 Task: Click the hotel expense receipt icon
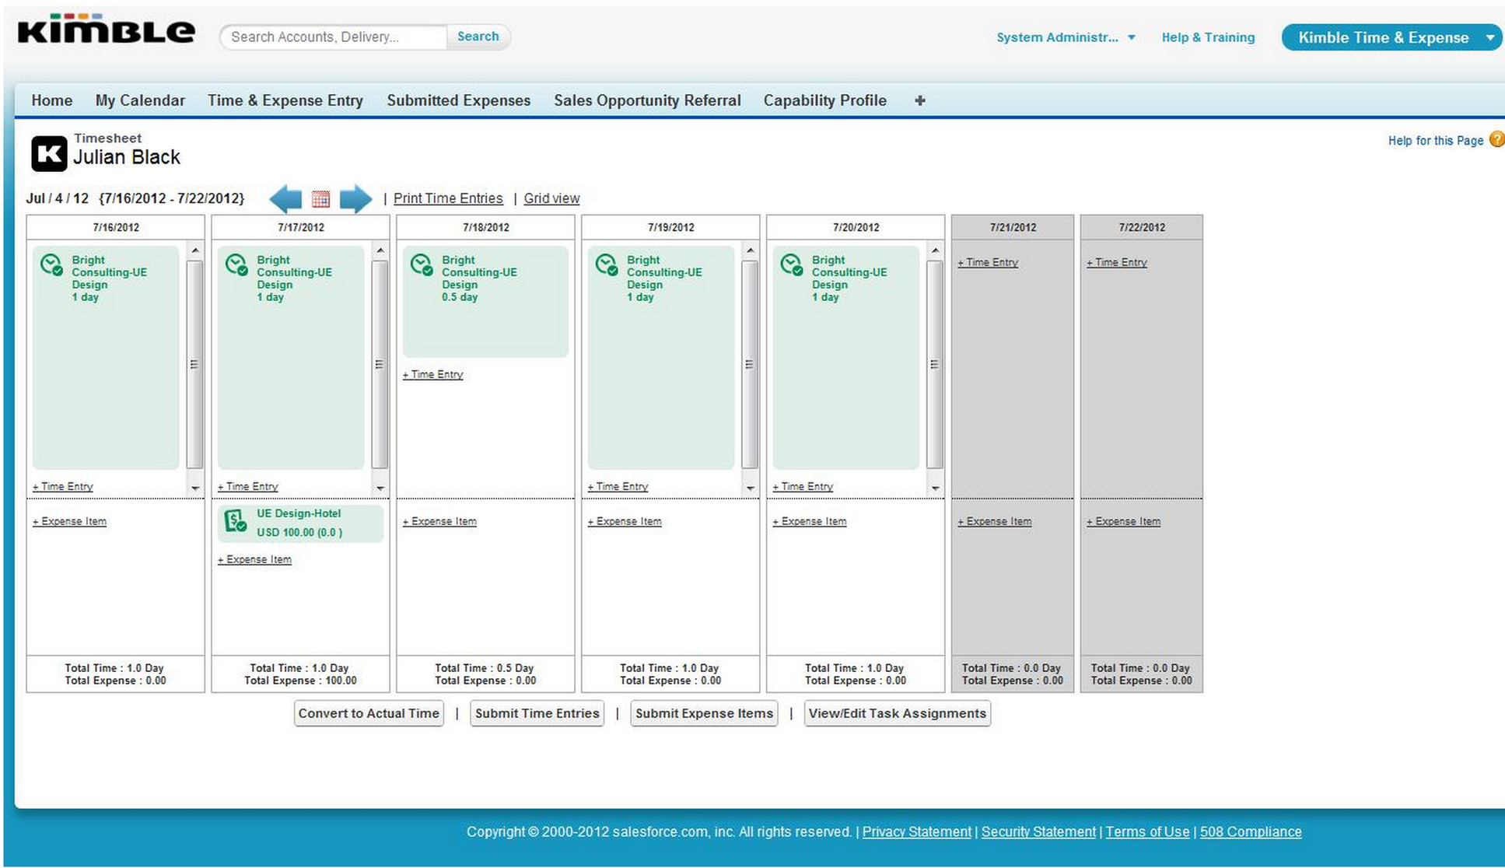(235, 521)
